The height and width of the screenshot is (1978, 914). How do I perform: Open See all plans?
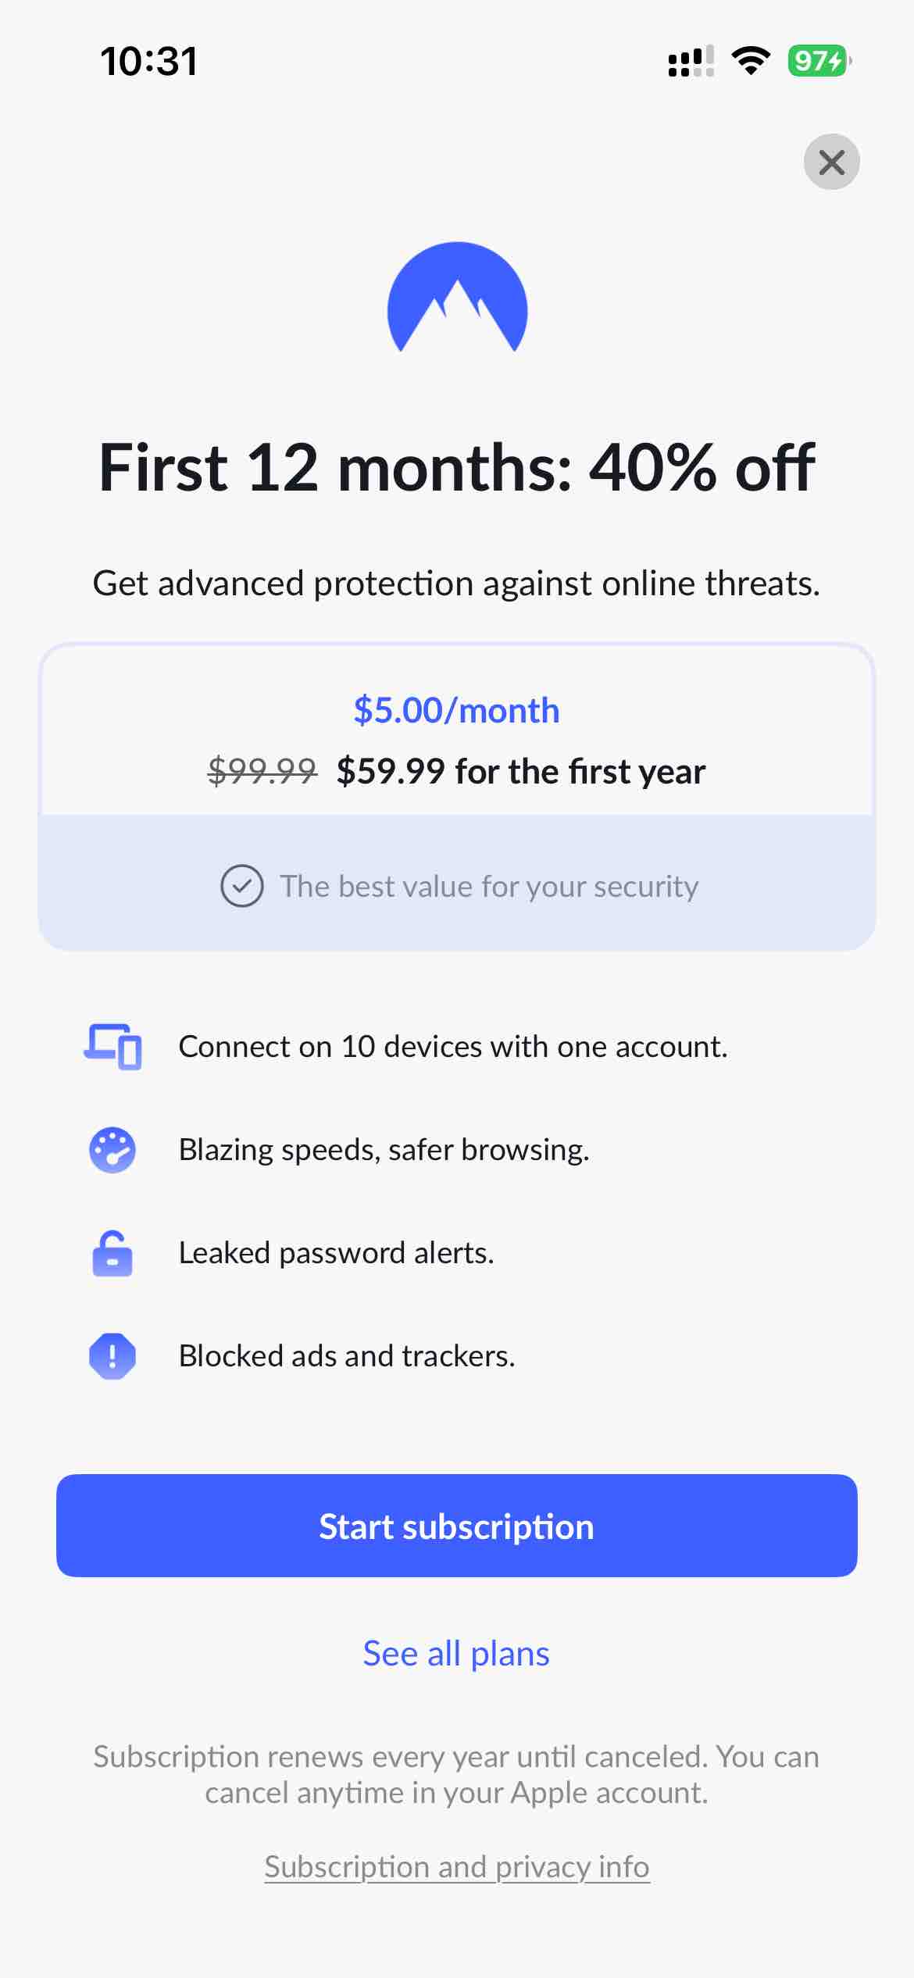455,1651
